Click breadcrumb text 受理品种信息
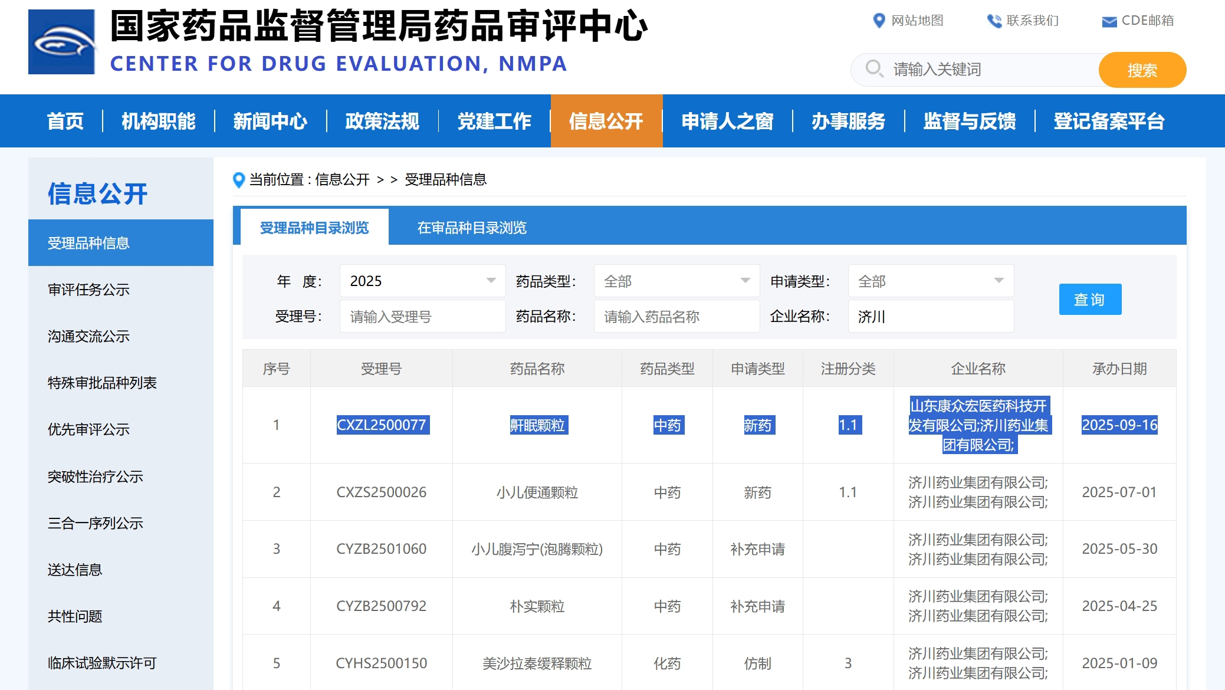Image resolution: width=1225 pixels, height=690 pixels. (x=445, y=179)
